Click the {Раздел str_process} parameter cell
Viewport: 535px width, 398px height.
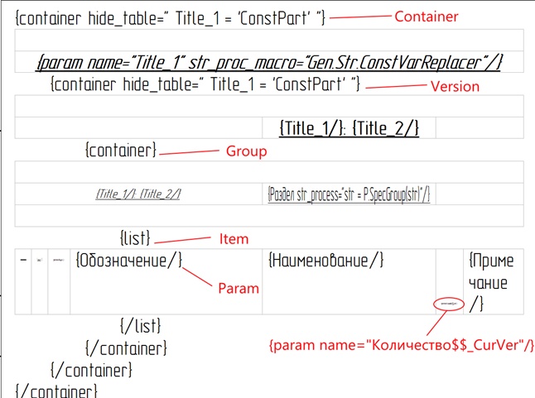click(349, 194)
